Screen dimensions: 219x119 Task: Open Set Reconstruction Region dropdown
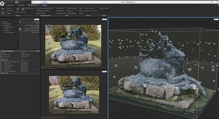pyautogui.click(x=46, y=8)
